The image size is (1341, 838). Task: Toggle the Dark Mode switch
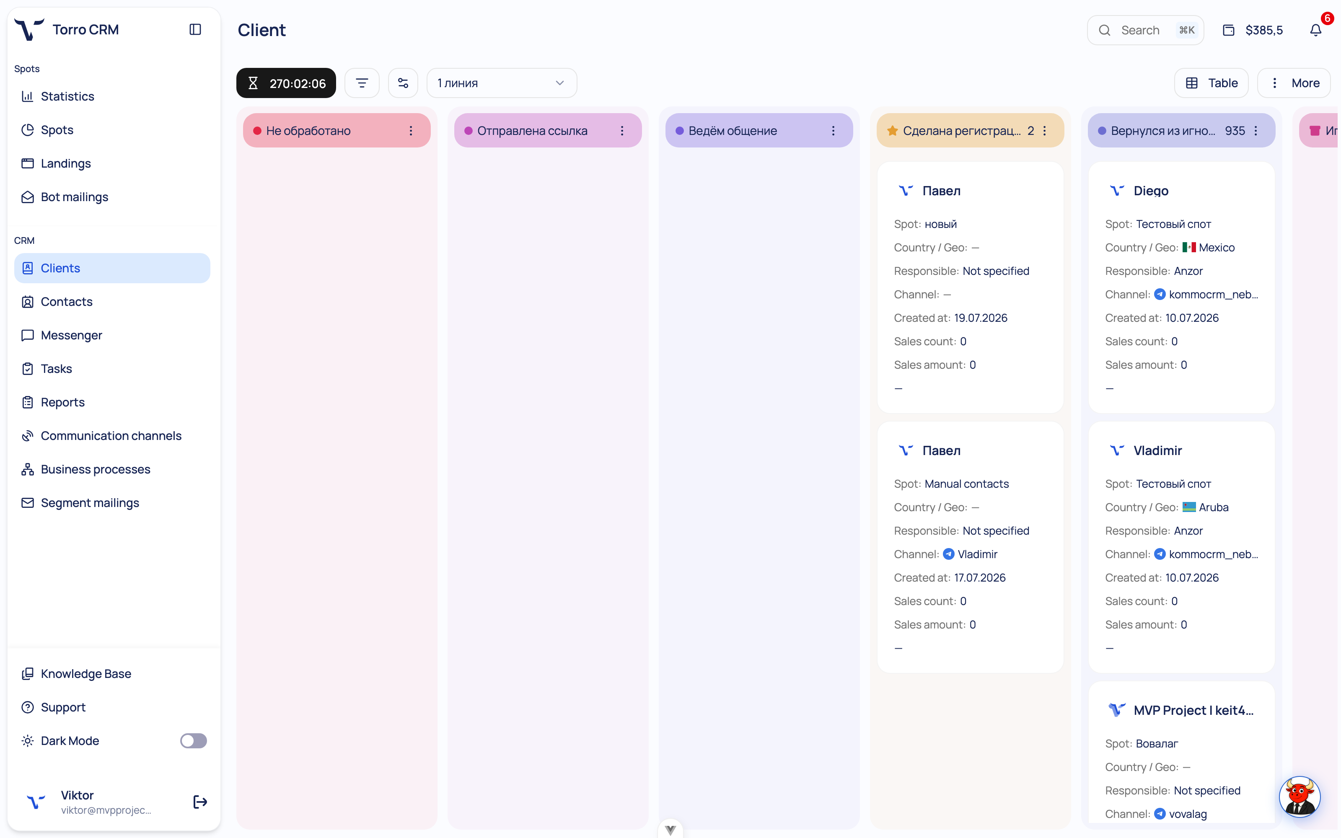click(193, 741)
